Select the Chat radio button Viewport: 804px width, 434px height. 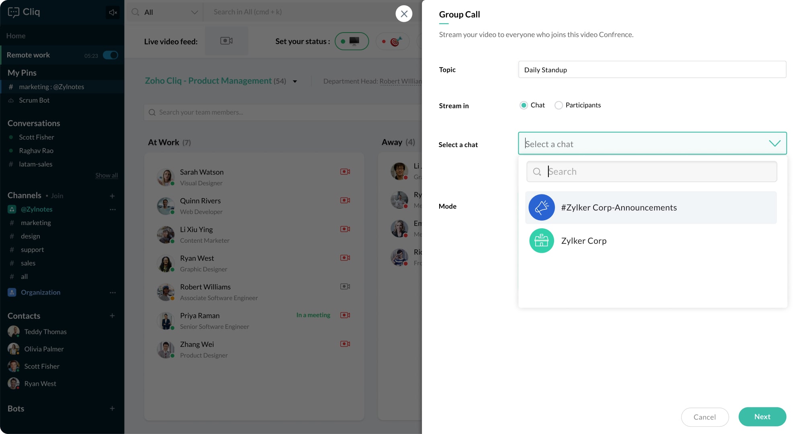(524, 105)
